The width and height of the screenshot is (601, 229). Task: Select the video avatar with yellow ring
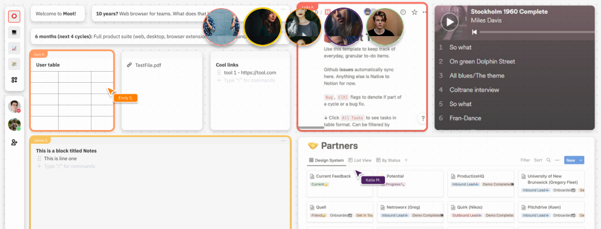tap(263, 27)
